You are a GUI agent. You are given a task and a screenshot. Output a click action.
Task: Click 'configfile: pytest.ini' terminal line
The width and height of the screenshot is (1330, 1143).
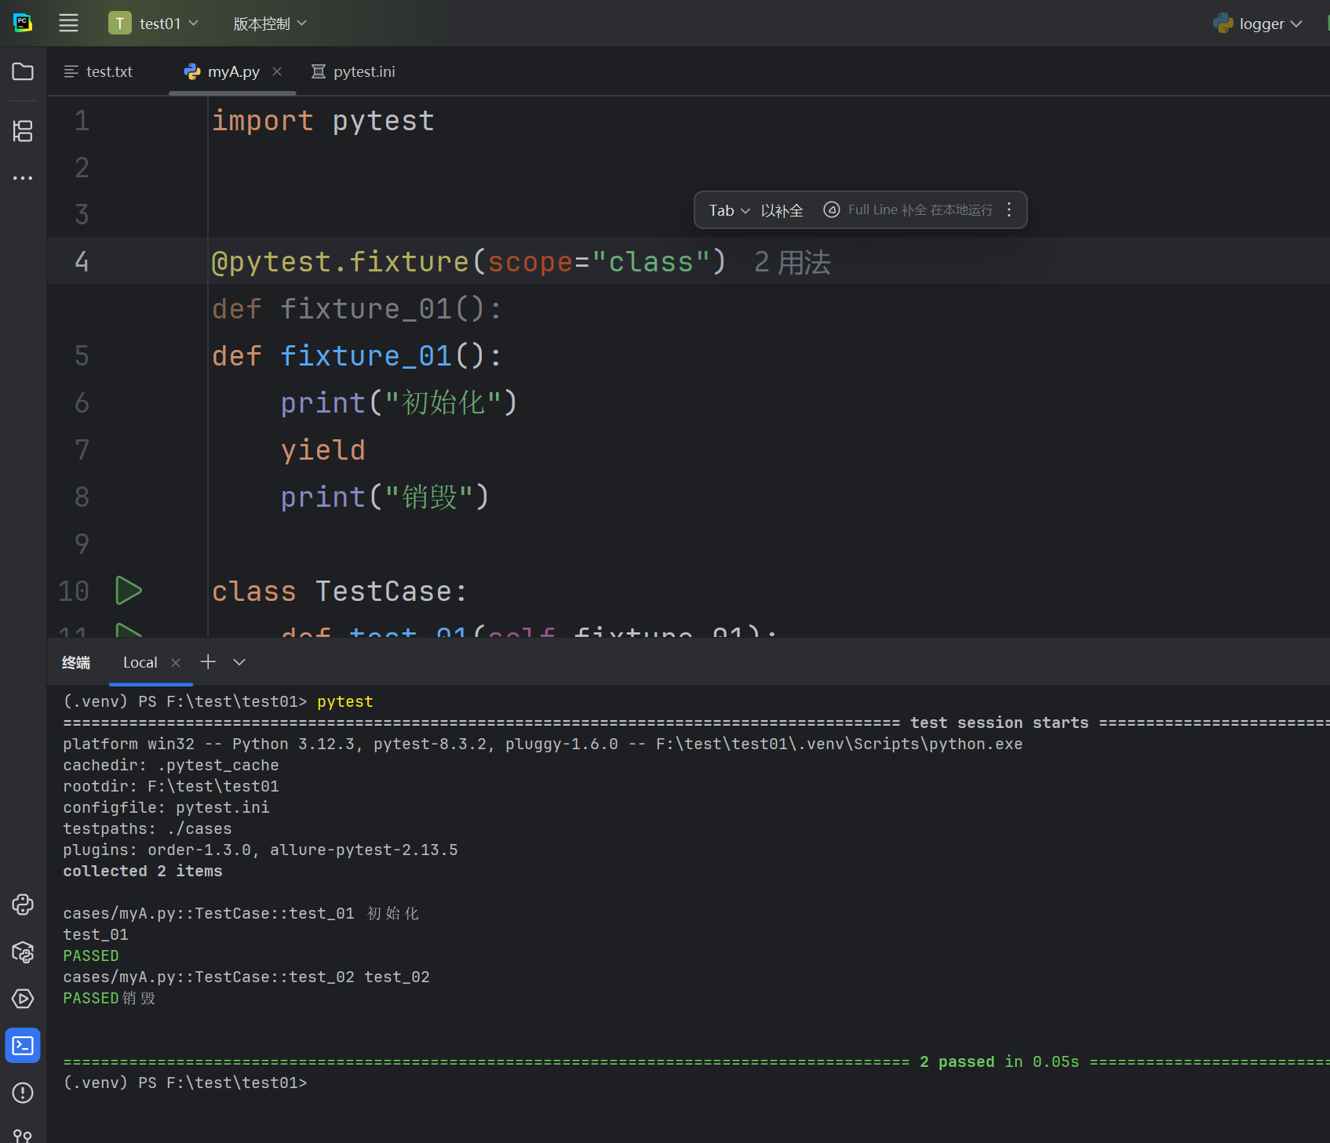[166, 807]
